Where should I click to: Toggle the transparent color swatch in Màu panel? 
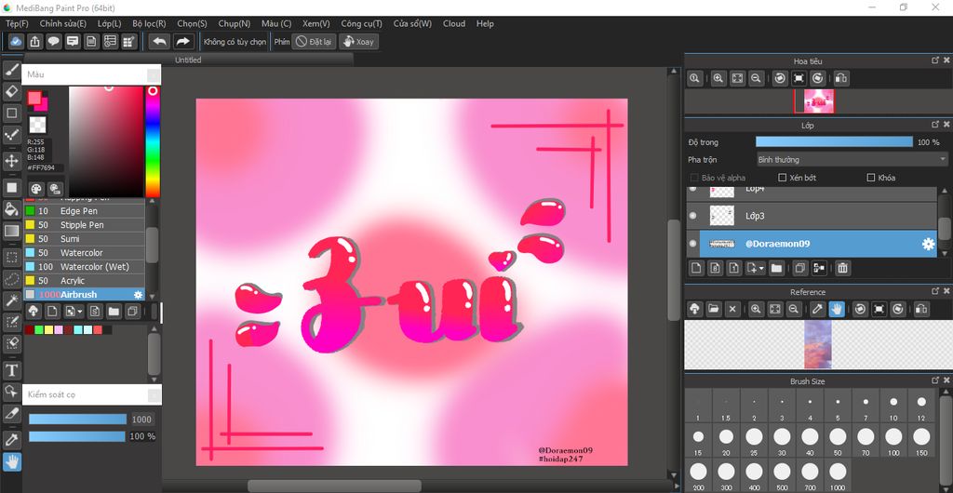[37, 125]
